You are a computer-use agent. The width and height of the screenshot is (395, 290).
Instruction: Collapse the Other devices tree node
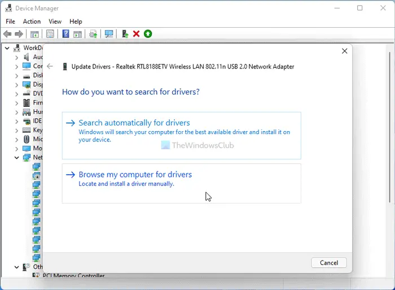pos(17,267)
